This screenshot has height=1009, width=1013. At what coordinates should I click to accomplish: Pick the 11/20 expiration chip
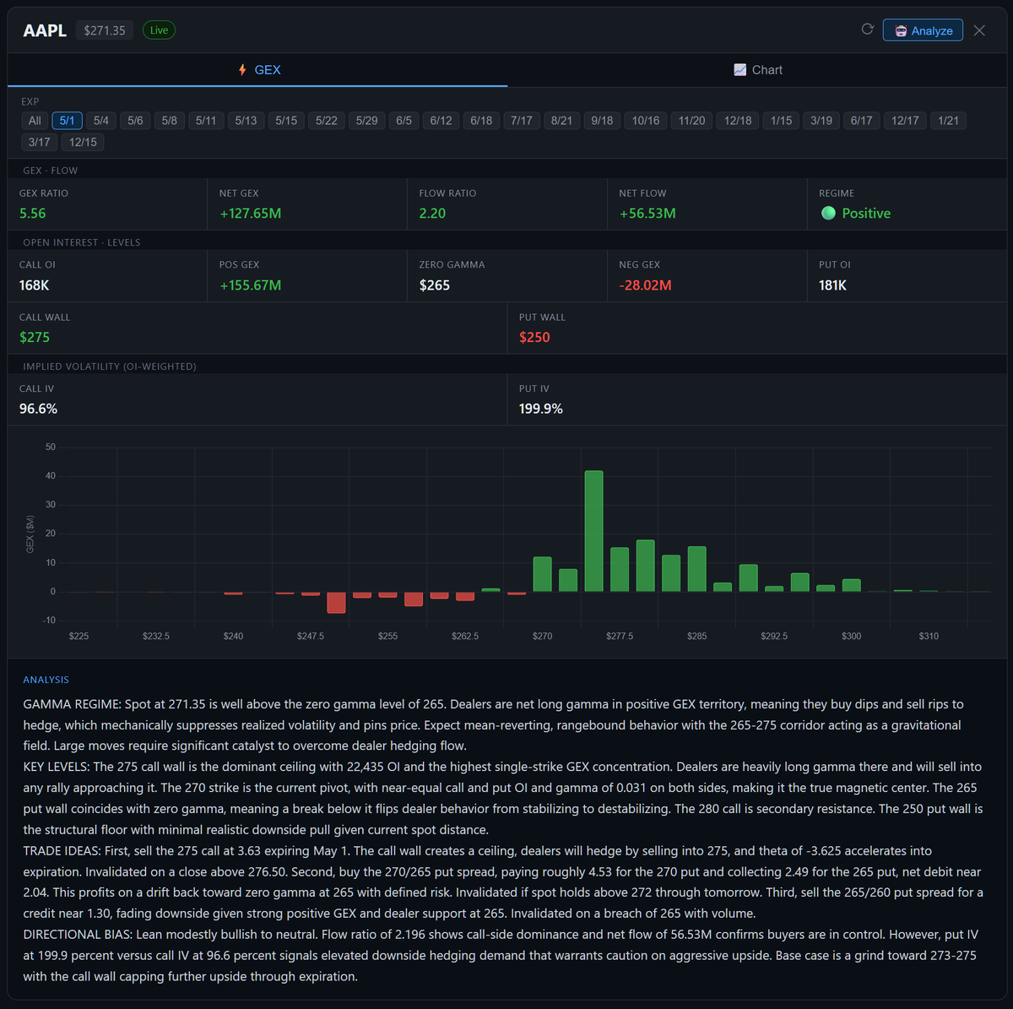691,121
